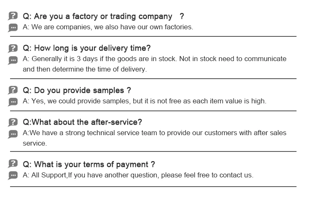This screenshot has width=315, height=200.
Task: Click the strong technical service team answer
Action: point(154,133)
